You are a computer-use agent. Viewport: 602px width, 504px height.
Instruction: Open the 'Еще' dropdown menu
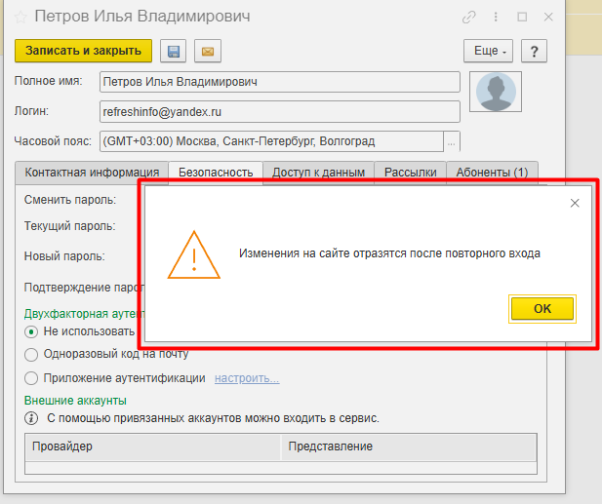coord(487,51)
